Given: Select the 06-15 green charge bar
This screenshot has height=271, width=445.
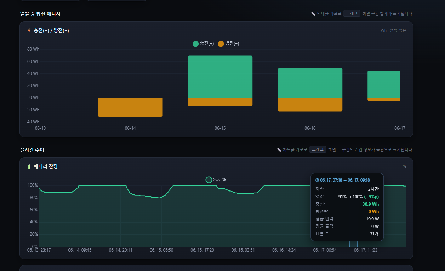Looking at the screenshot, I should point(220,77).
